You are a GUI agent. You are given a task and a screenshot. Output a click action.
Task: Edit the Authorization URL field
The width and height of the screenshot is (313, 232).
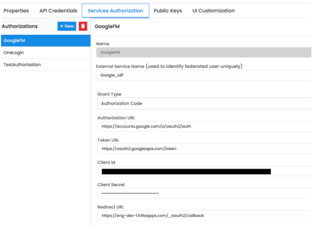[204, 126]
